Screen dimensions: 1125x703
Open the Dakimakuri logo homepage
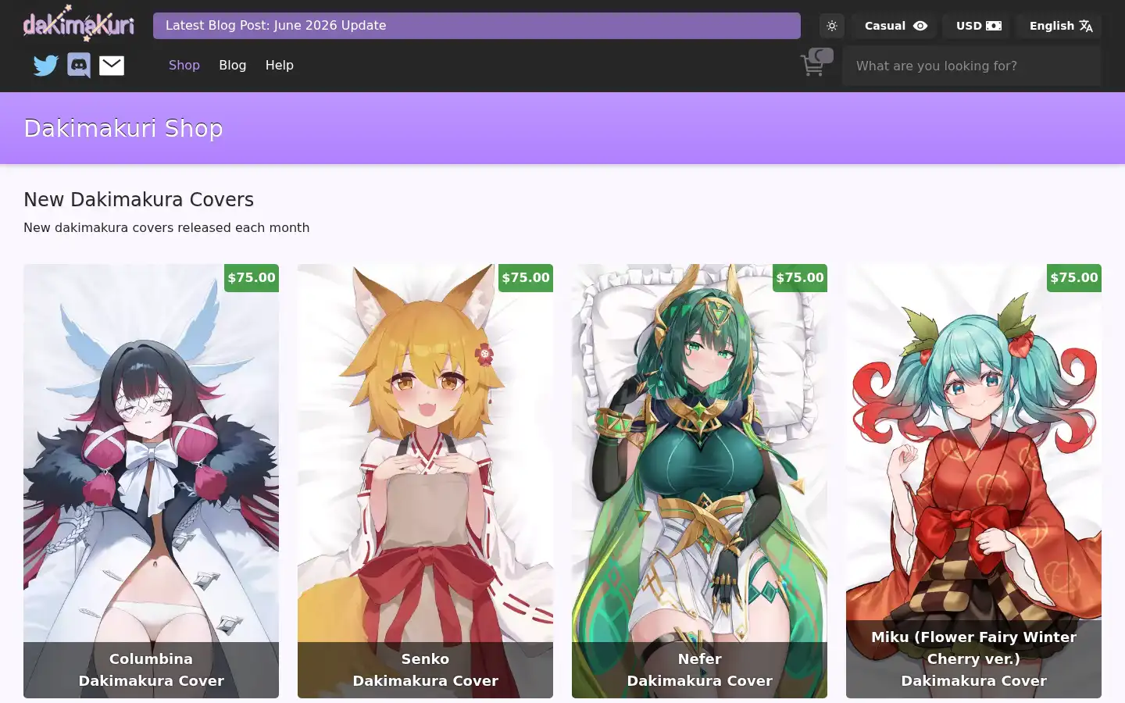pyautogui.click(x=79, y=25)
